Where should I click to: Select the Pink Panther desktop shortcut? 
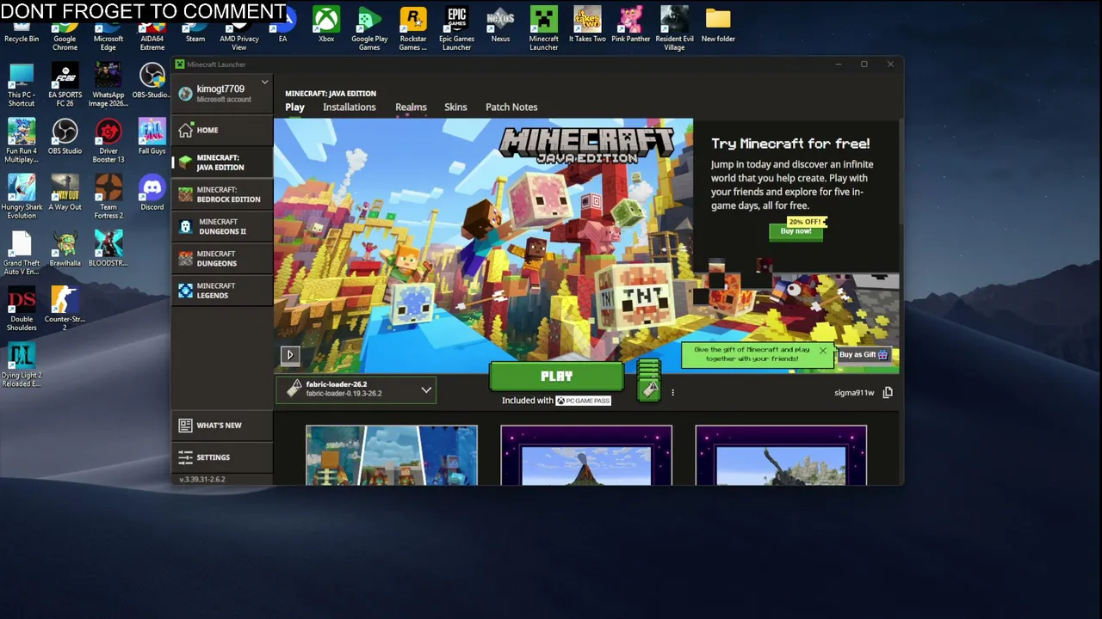coord(631,24)
